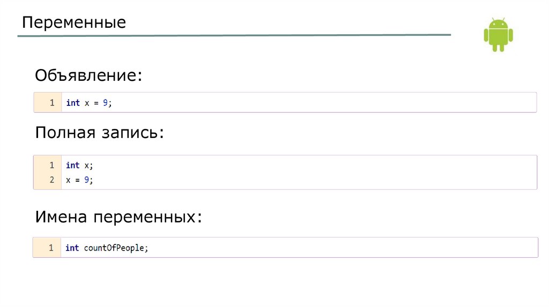
Task: Click the "Объявление:" heading
Action: [89, 75]
